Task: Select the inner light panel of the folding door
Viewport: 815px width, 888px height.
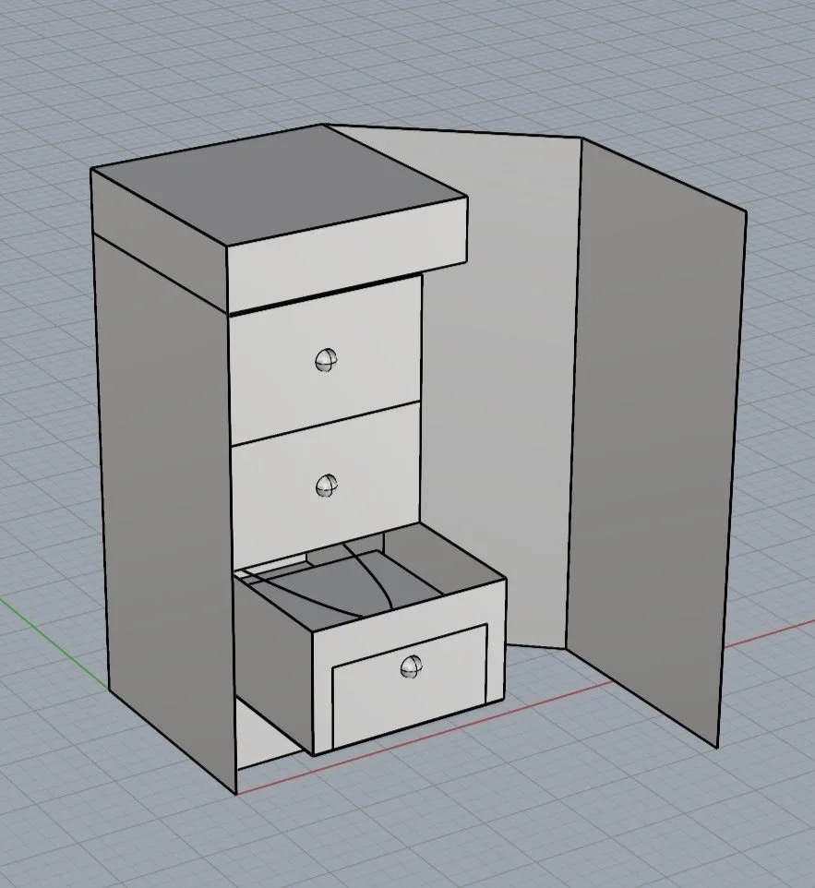Action: pyautogui.click(x=498, y=390)
